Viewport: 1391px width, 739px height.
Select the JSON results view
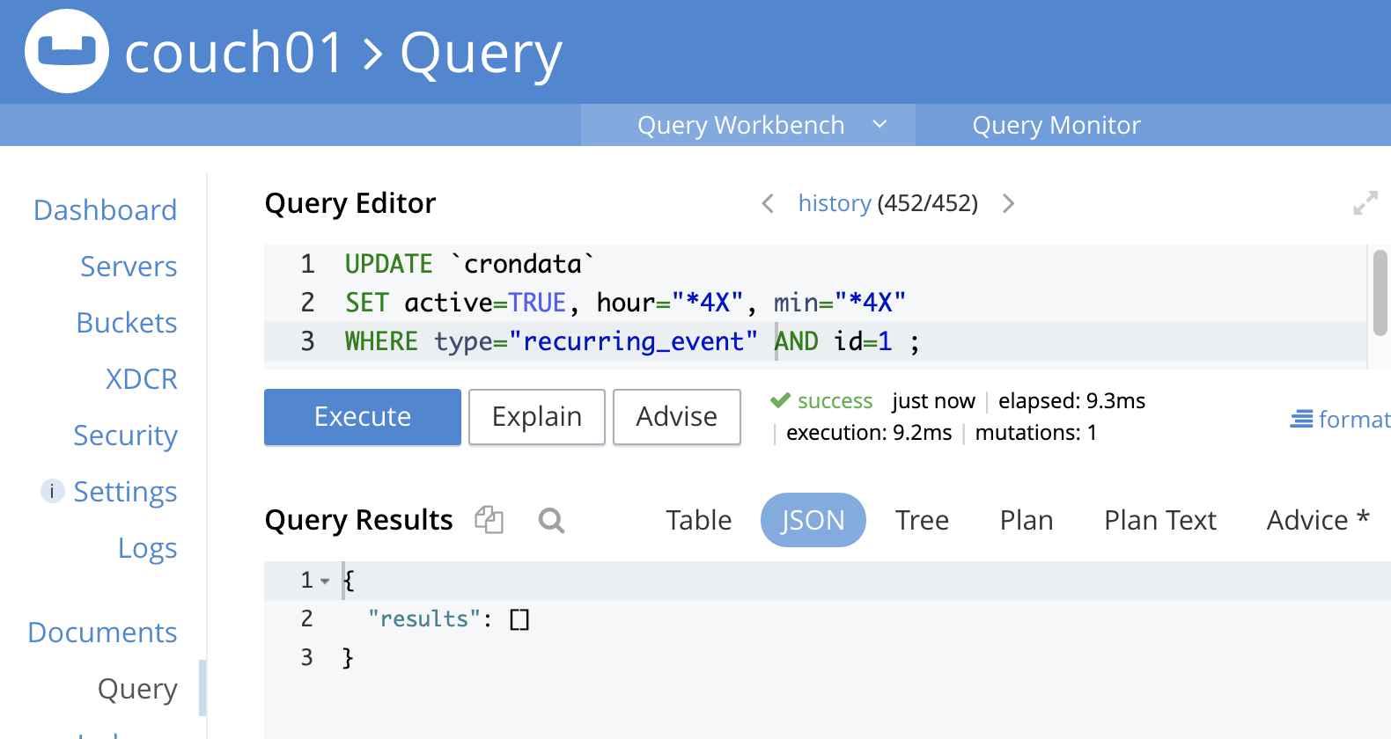pyautogui.click(x=813, y=520)
